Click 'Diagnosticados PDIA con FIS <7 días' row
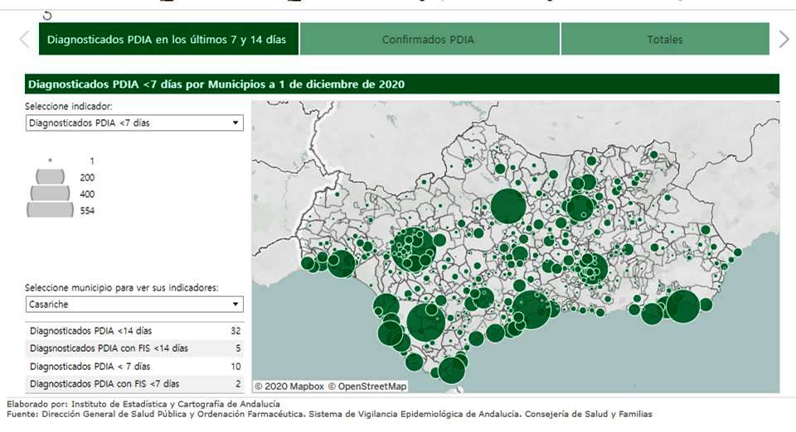 click(x=133, y=384)
